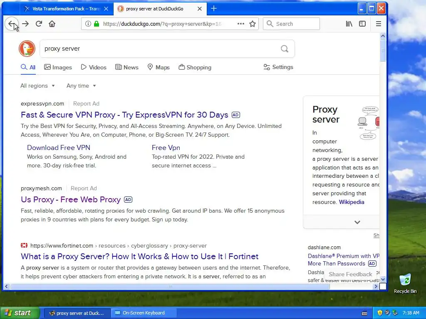Click the vertical scrollbar thumb
426x319 pixels.
[383, 50]
